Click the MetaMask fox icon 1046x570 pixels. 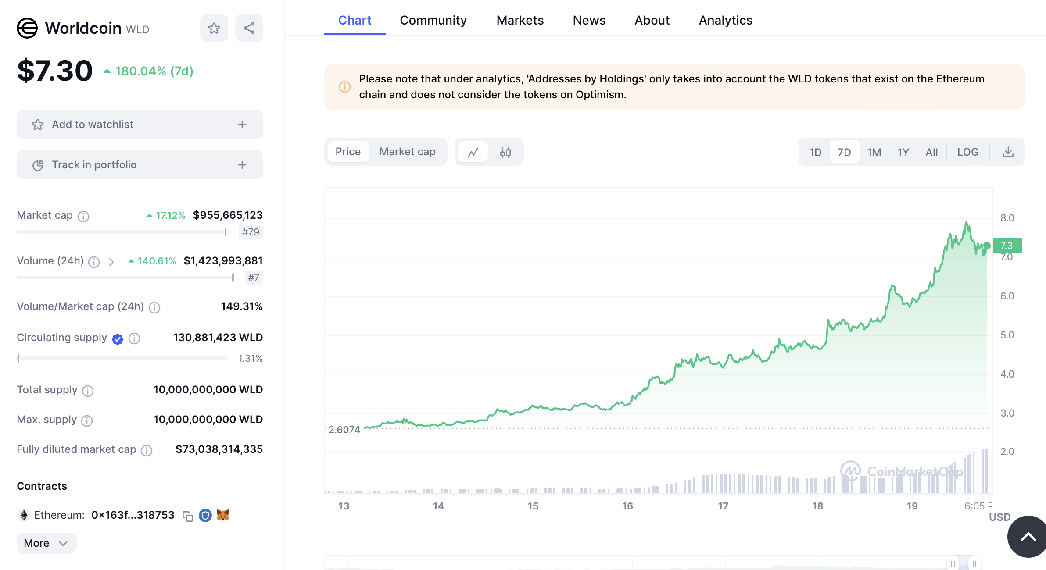(x=223, y=515)
